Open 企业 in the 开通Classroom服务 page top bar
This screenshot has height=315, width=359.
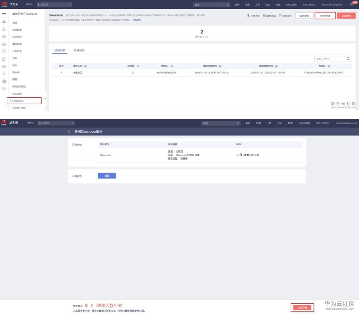coord(280,123)
